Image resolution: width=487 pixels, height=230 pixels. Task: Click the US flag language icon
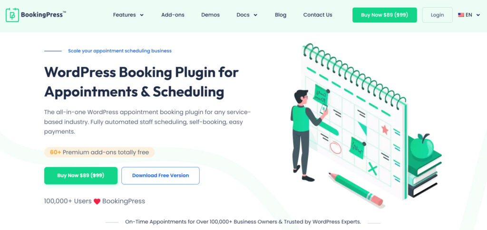461,15
